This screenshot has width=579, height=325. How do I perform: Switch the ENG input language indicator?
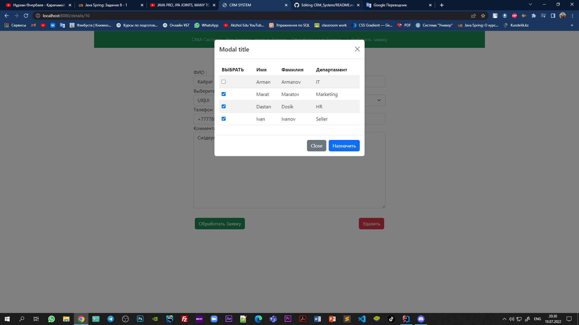pyautogui.click(x=537, y=319)
